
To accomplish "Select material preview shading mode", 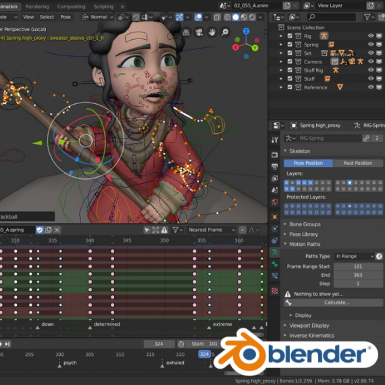I will point(244,17).
